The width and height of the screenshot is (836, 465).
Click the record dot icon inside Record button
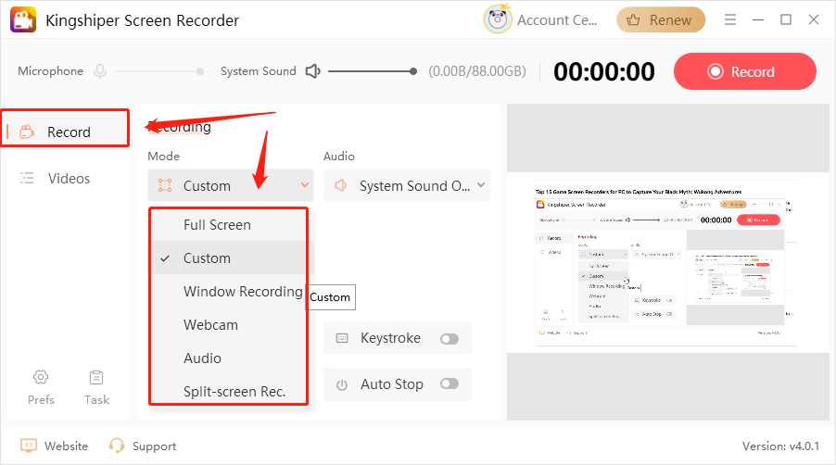click(x=715, y=71)
